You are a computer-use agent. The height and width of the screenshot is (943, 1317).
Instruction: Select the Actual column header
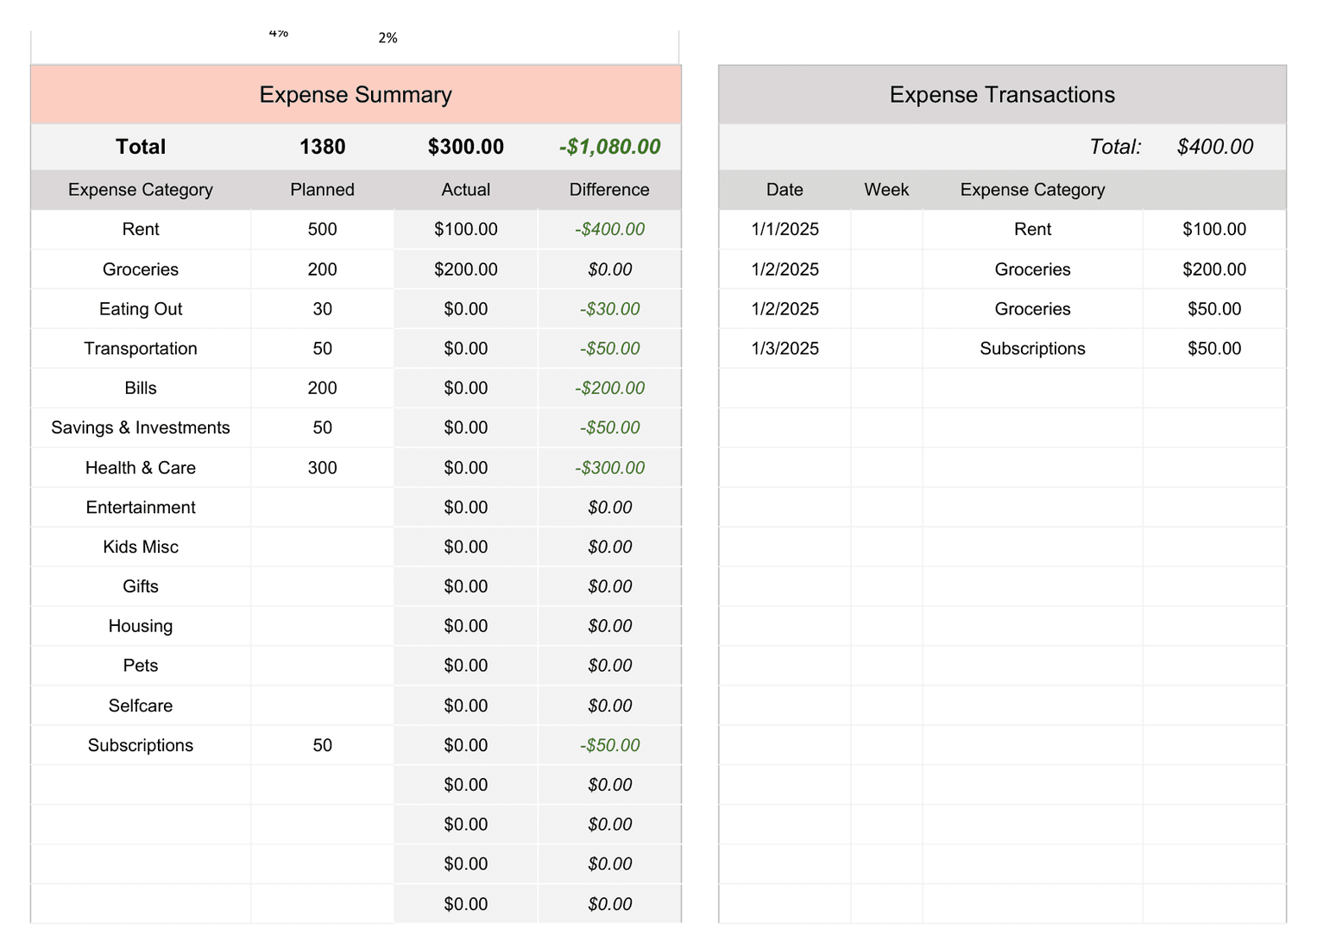[x=466, y=189]
